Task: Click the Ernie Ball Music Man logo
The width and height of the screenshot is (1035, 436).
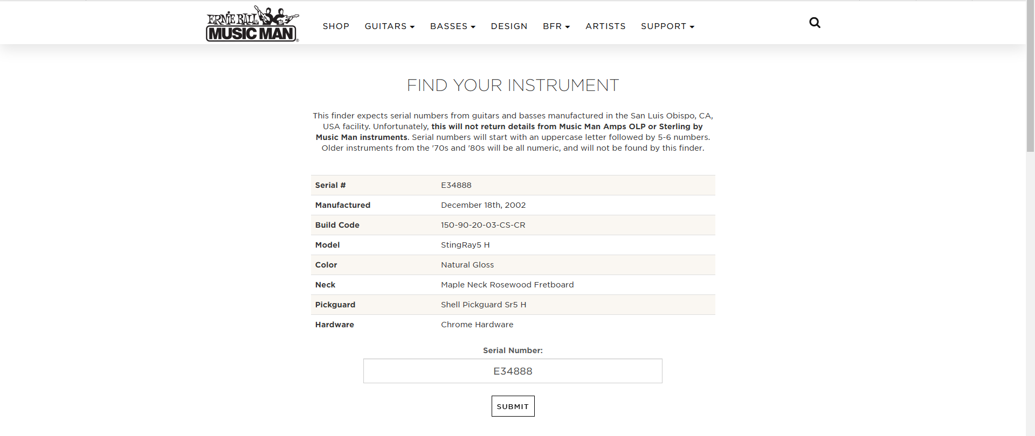Action: pyautogui.click(x=252, y=24)
